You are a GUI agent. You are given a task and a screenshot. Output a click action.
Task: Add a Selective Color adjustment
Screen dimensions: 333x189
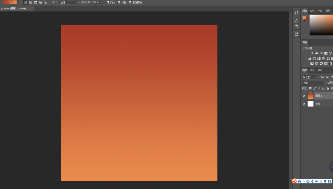coord(326,64)
